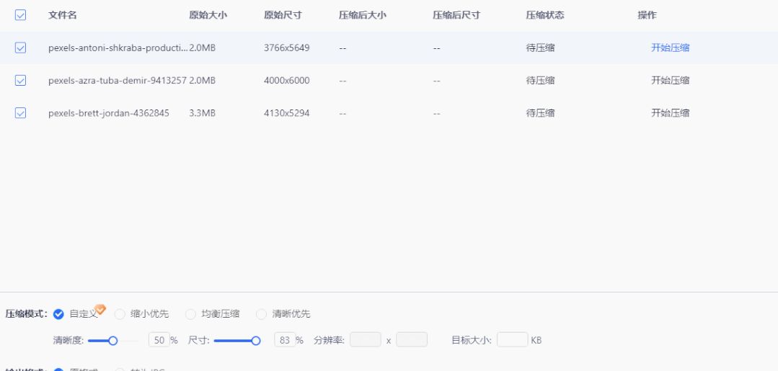Select the 均衡压缩 compression mode
Screen dimensions: 778x371
point(190,314)
